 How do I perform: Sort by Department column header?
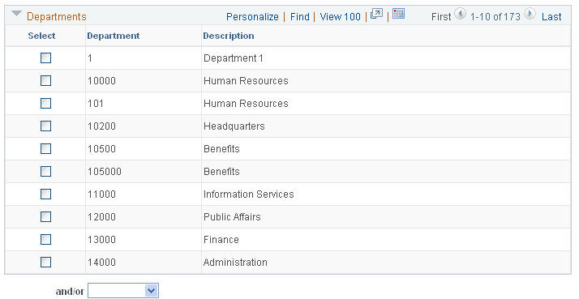coord(114,36)
